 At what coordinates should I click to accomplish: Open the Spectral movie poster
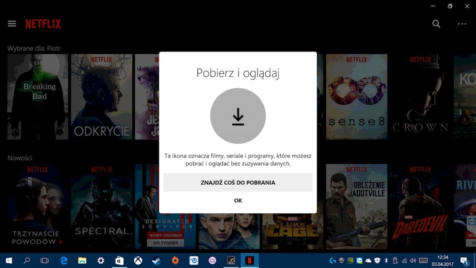coord(102,207)
